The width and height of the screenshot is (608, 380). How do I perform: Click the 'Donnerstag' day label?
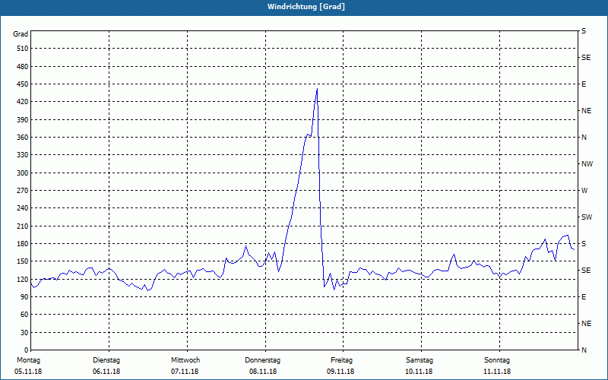(x=262, y=360)
